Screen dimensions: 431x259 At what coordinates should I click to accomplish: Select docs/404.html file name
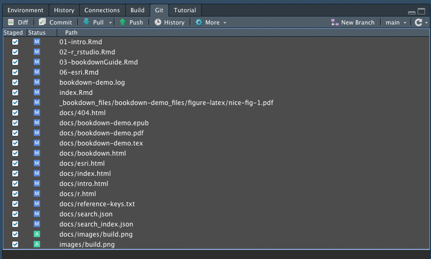(x=82, y=113)
